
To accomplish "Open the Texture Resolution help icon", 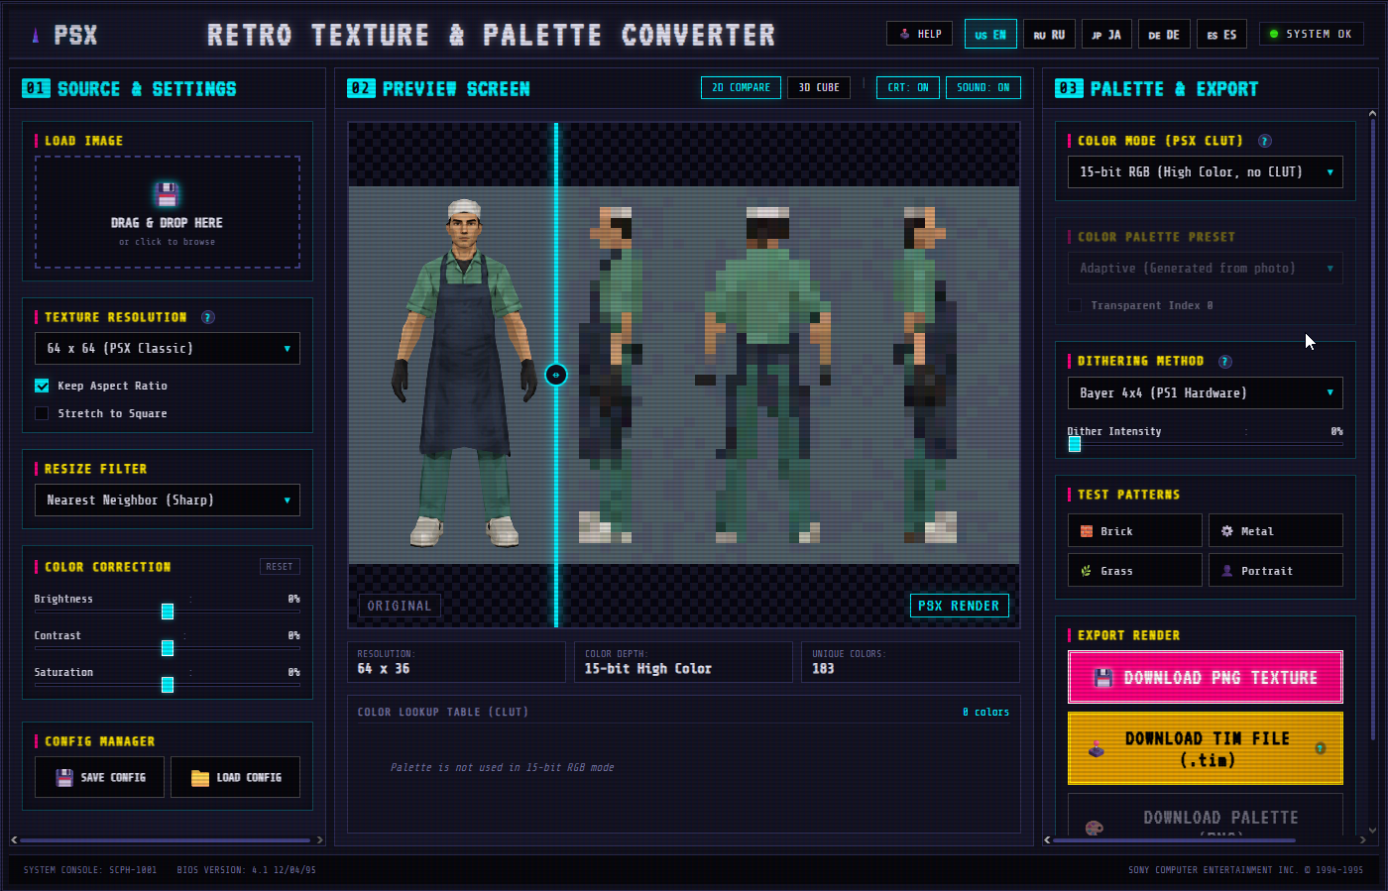I will point(208,317).
